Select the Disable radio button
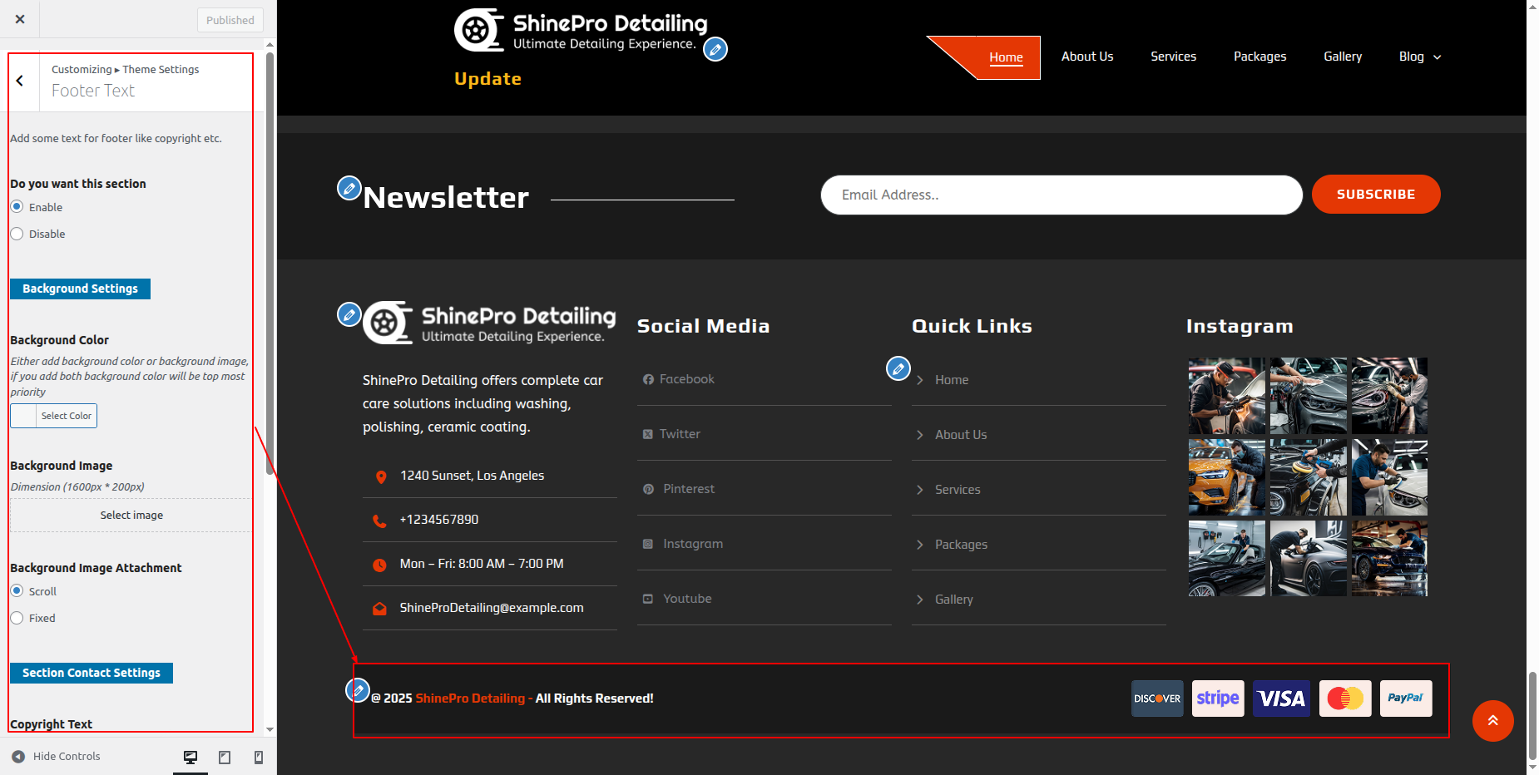Viewport: 1539px width, 775px height. click(17, 234)
